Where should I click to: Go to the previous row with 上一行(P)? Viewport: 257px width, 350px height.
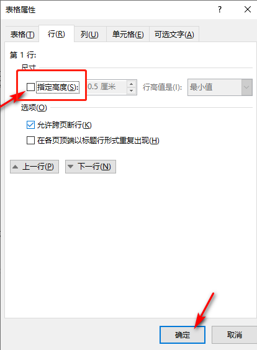34,167
